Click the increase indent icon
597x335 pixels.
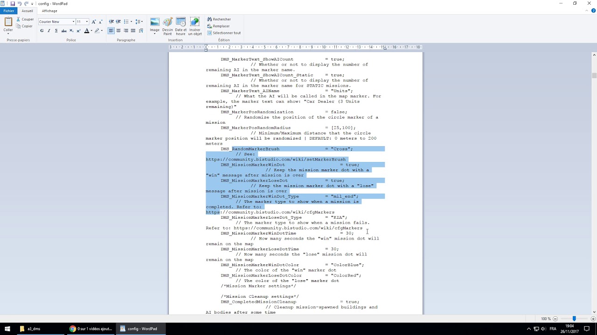coord(118,21)
